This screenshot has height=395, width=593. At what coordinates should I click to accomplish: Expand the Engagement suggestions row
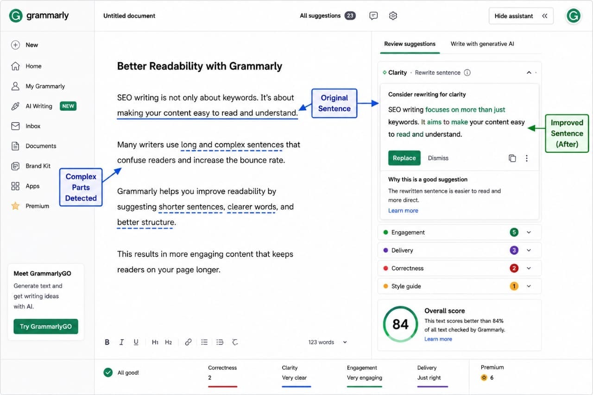coord(460,232)
